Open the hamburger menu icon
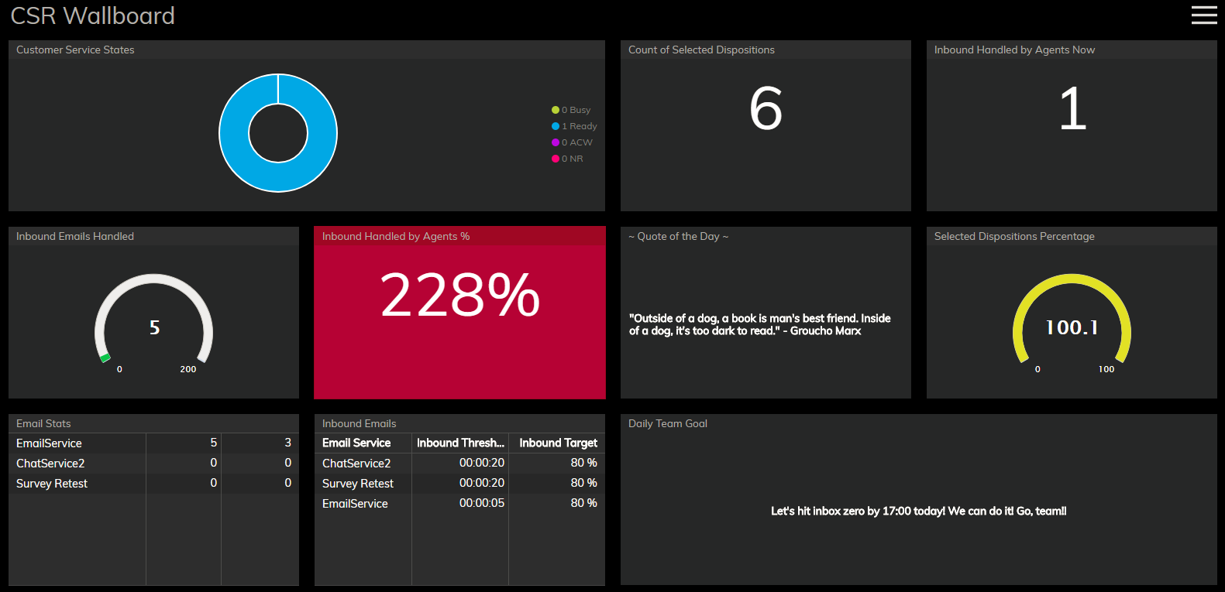This screenshot has width=1225, height=592. click(x=1204, y=15)
